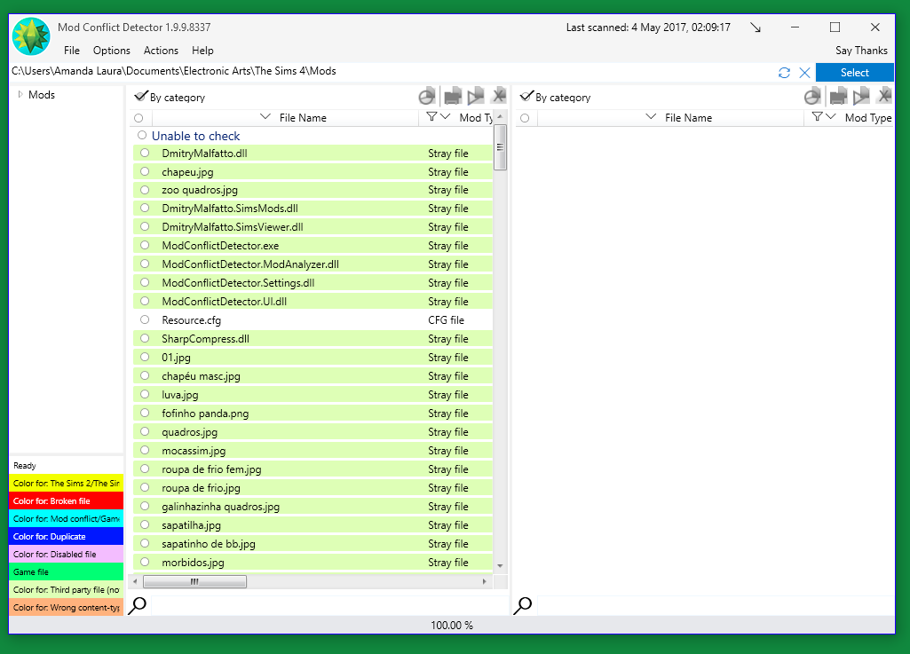Click the Third party file color swatch
910x654 pixels.
[x=67, y=589]
